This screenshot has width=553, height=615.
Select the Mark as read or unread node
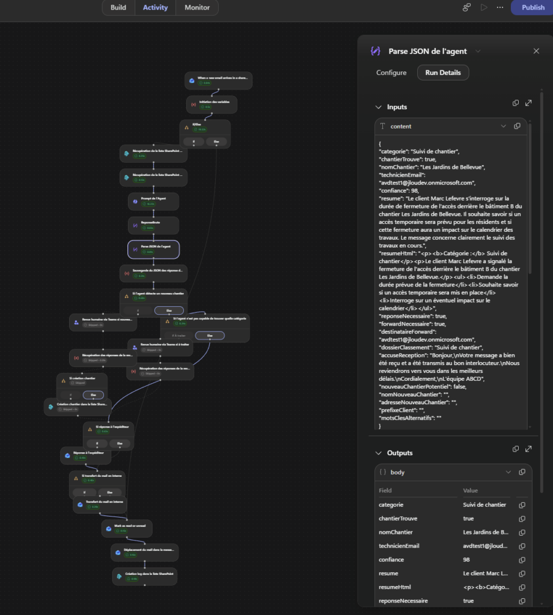(127, 529)
